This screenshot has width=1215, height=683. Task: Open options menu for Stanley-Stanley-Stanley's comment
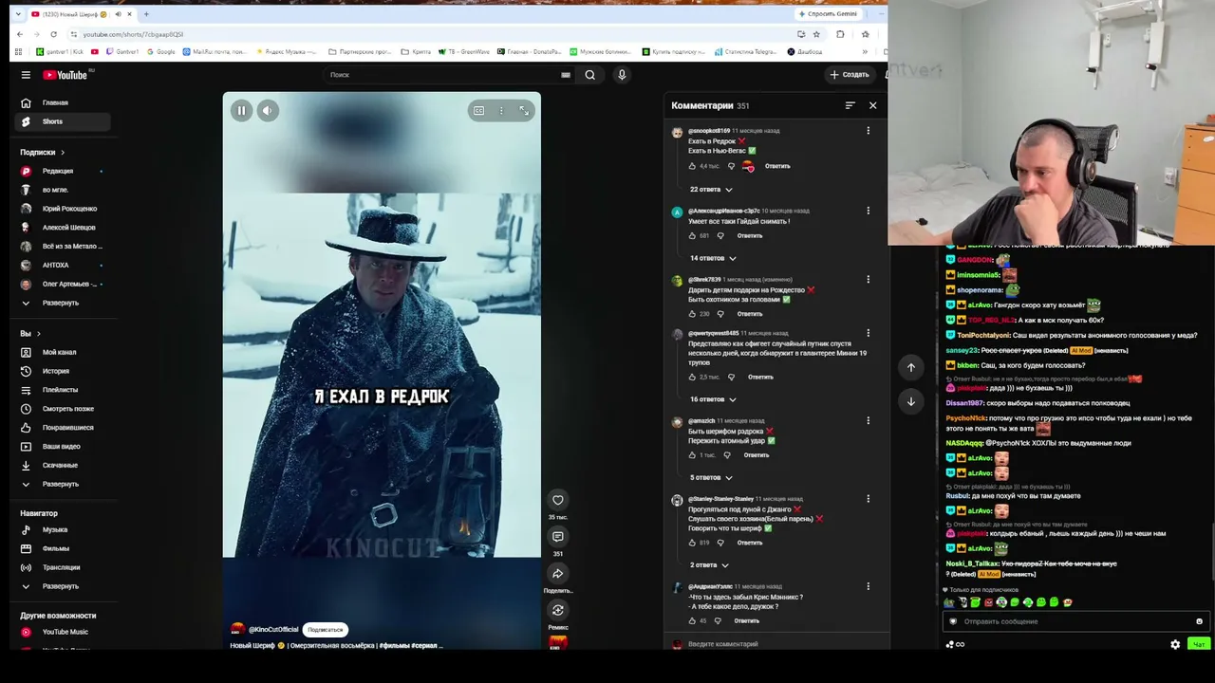(868, 499)
